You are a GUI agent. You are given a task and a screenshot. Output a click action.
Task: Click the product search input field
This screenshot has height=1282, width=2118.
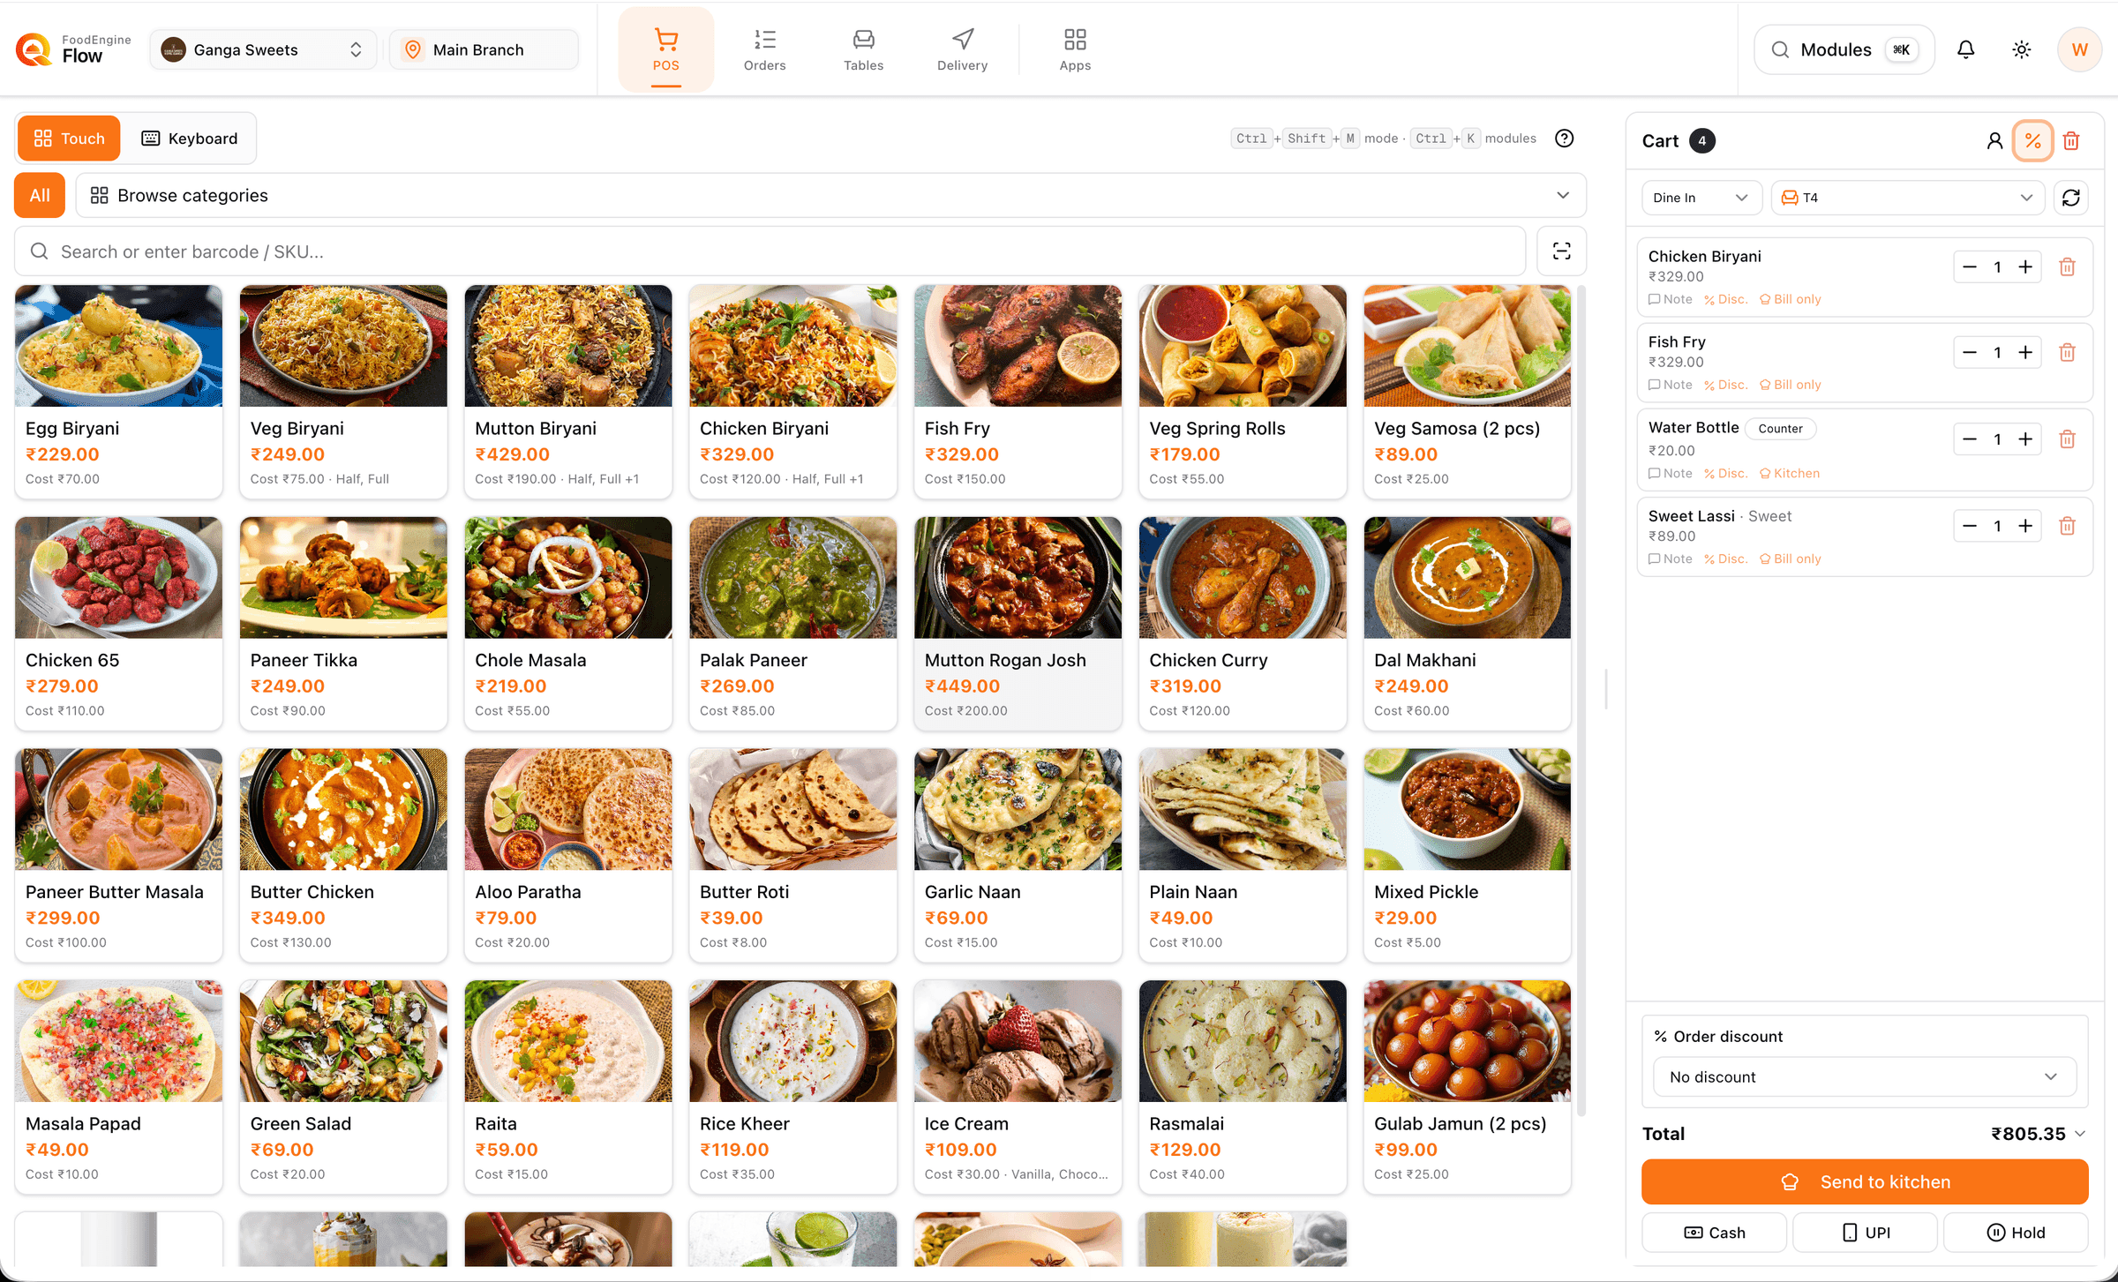(770, 251)
